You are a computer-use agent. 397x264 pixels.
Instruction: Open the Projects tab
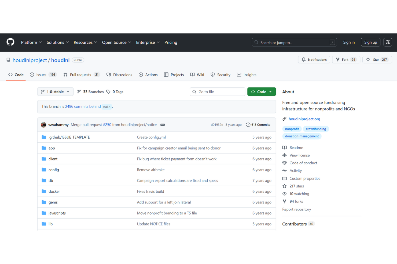[174, 75]
